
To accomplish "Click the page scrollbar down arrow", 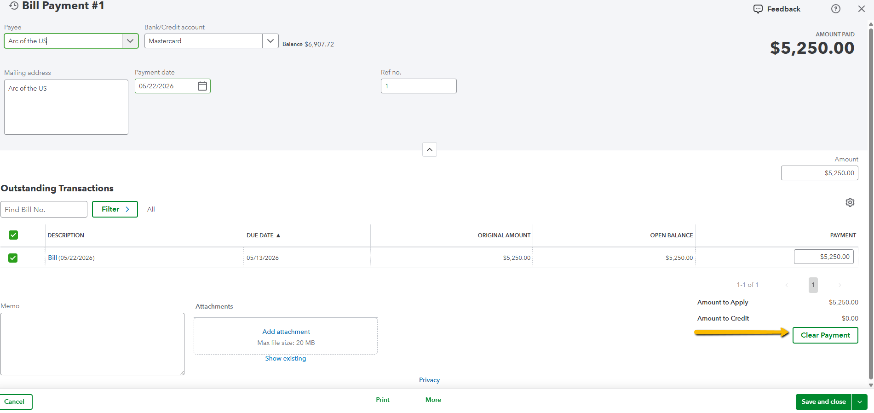I will coord(871,385).
